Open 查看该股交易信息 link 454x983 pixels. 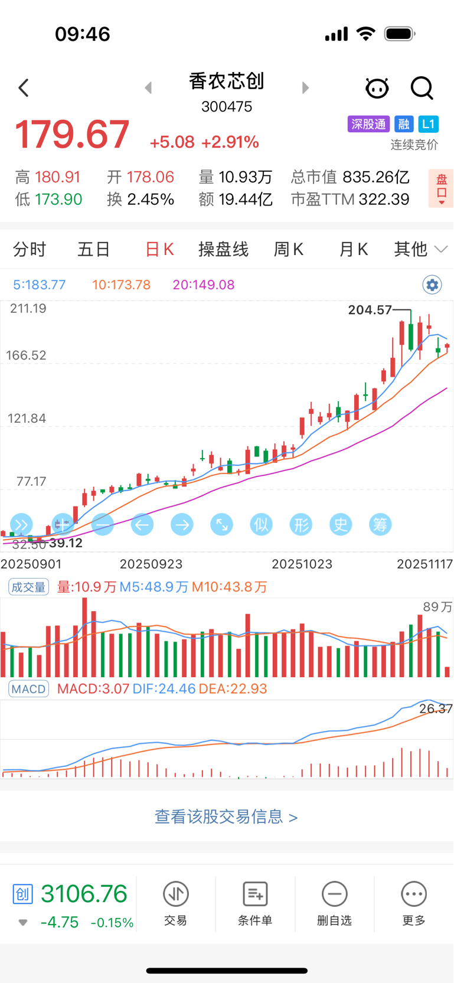coord(226,817)
